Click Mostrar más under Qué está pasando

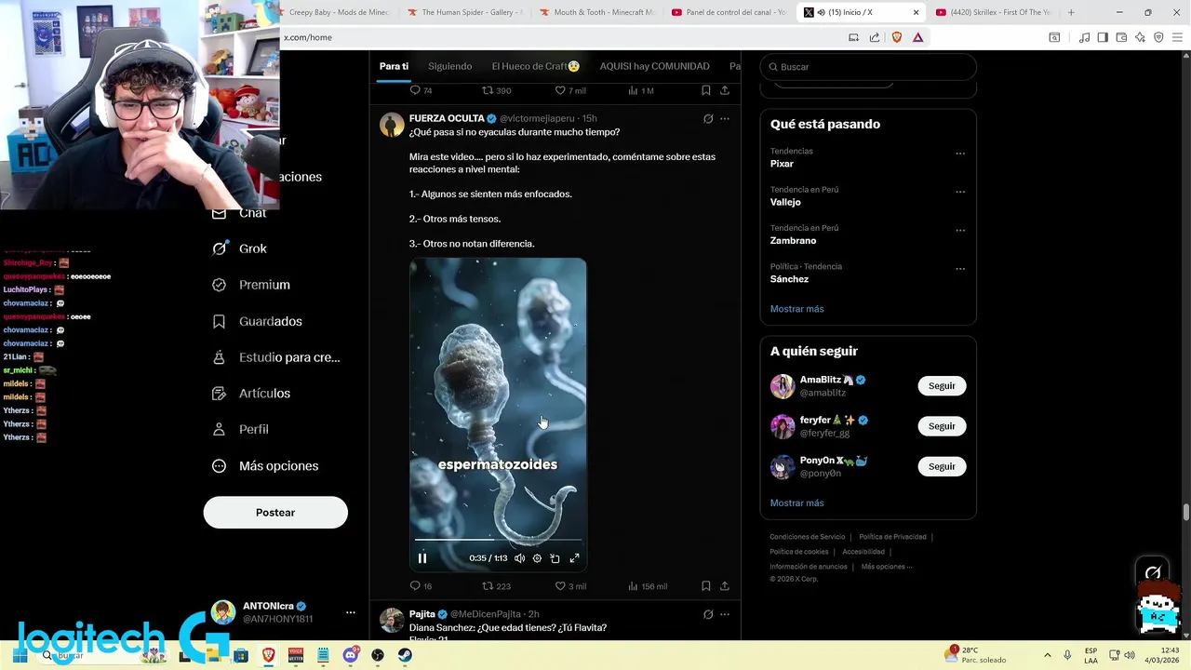[x=796, y=309]
